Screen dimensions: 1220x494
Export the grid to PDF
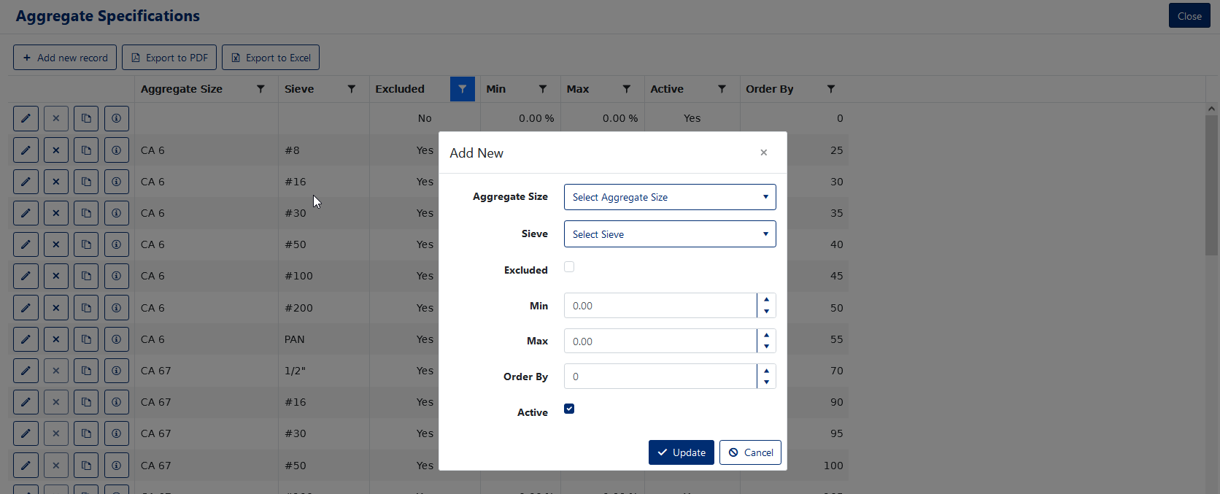click(x=169, y=58)
